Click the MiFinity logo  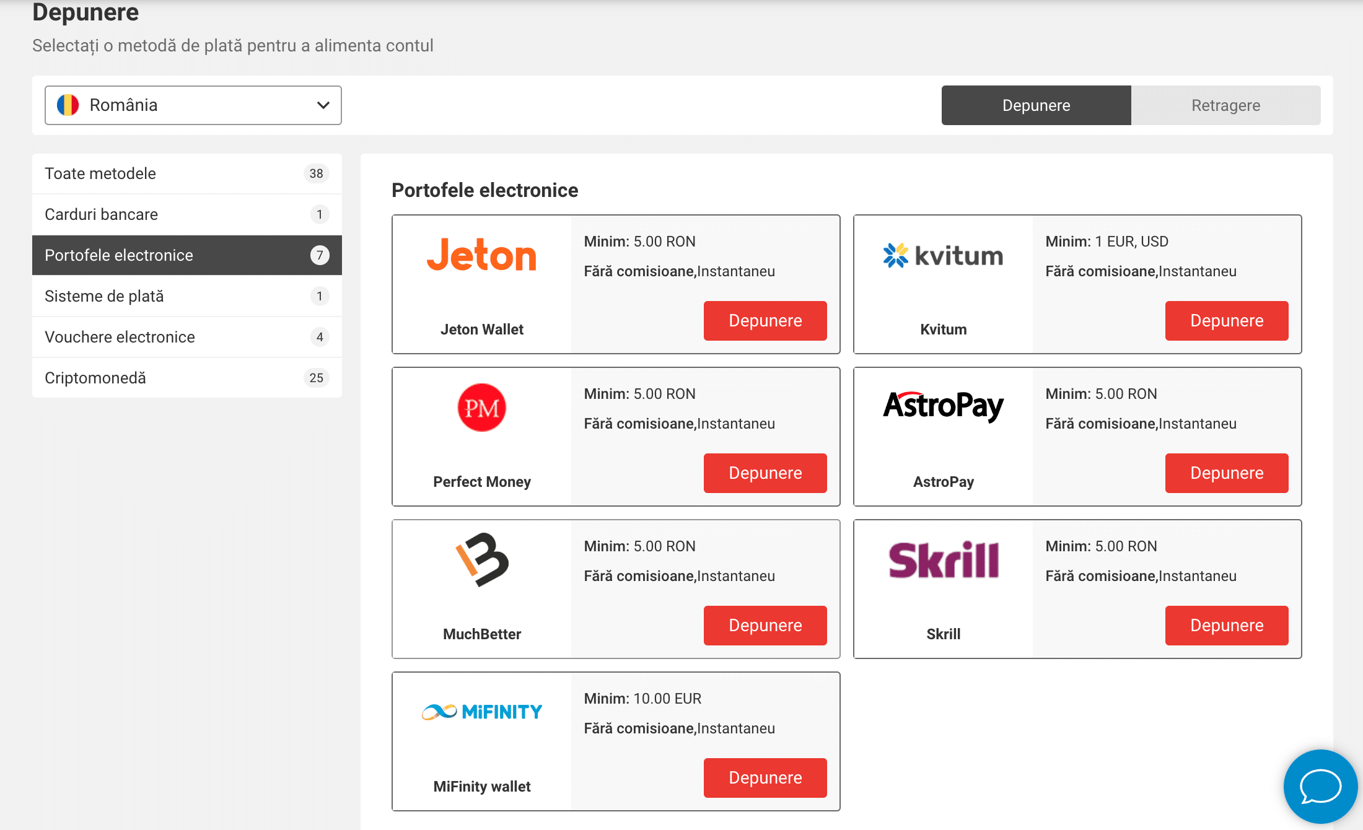[481, 712]
